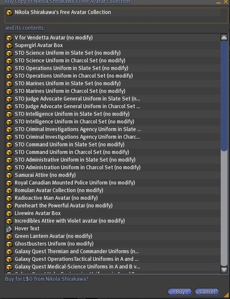Click the Samurai Attire box icon
The height and width of the screenshot is (299, 230).
click(9, 175)
